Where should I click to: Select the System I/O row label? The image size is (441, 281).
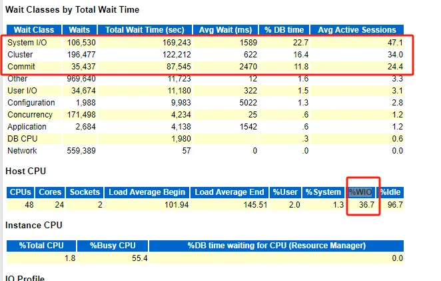pos(27,43)
